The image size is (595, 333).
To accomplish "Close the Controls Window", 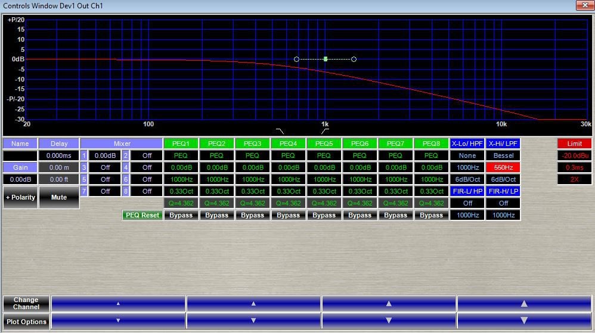I will pyautogui.click(x=585, y=5).
